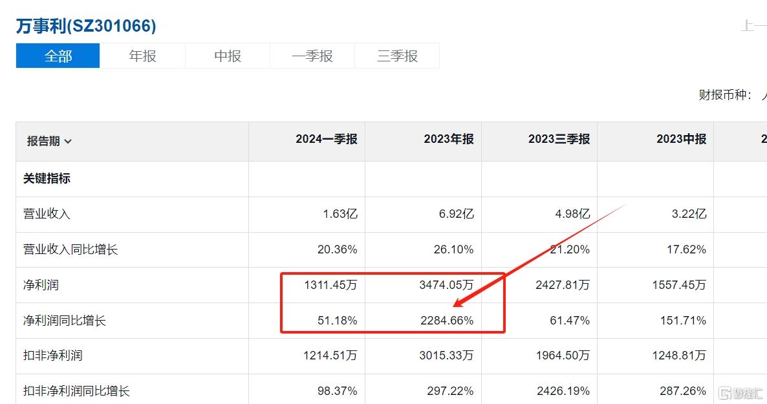Select the 3015.33万 cell
767x404 pixels.
pos(446,356)
